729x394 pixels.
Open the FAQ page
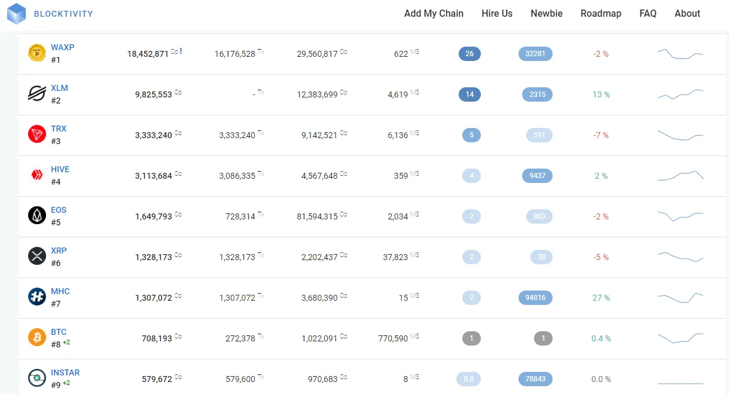pyautogui.click(x=648, y=13)
